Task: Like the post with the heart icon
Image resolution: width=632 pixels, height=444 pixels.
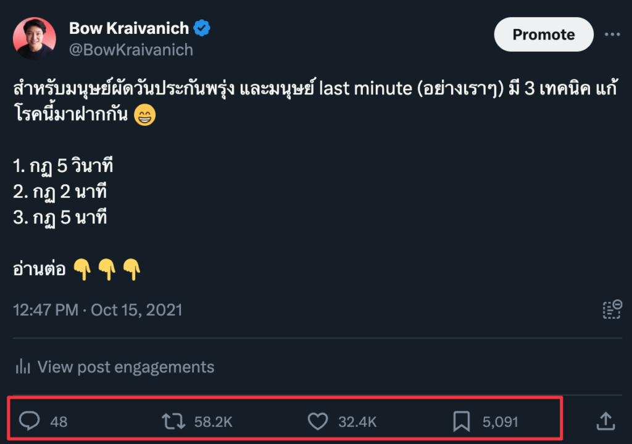Action: point(317,422)
